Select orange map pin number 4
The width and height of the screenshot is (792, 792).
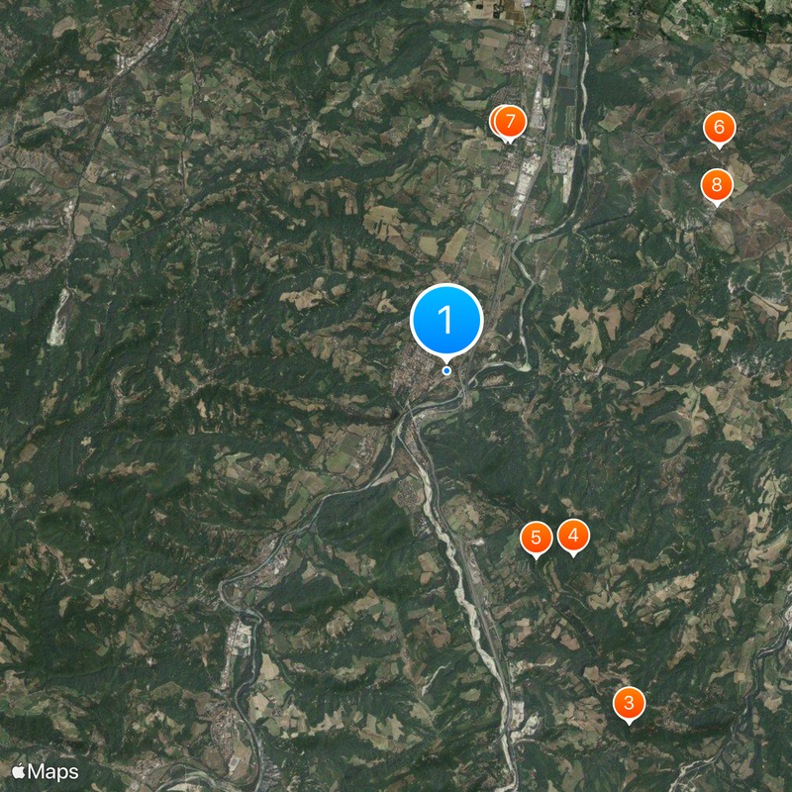573,536
